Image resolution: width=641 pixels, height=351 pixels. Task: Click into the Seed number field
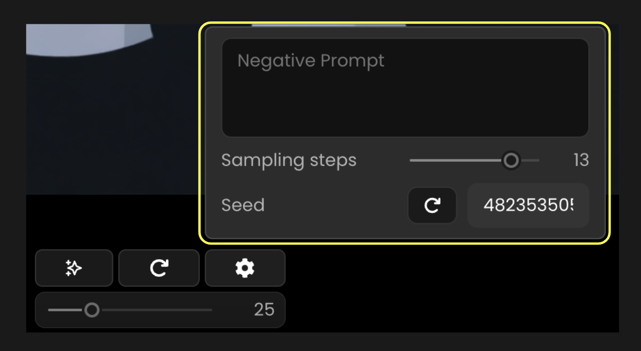(528, 205)
